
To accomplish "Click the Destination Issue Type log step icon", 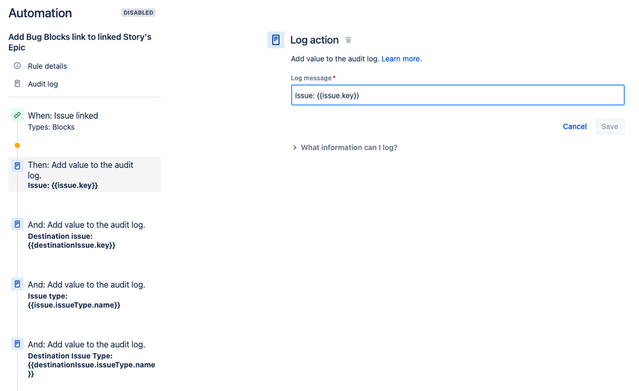I will [17, 344].
